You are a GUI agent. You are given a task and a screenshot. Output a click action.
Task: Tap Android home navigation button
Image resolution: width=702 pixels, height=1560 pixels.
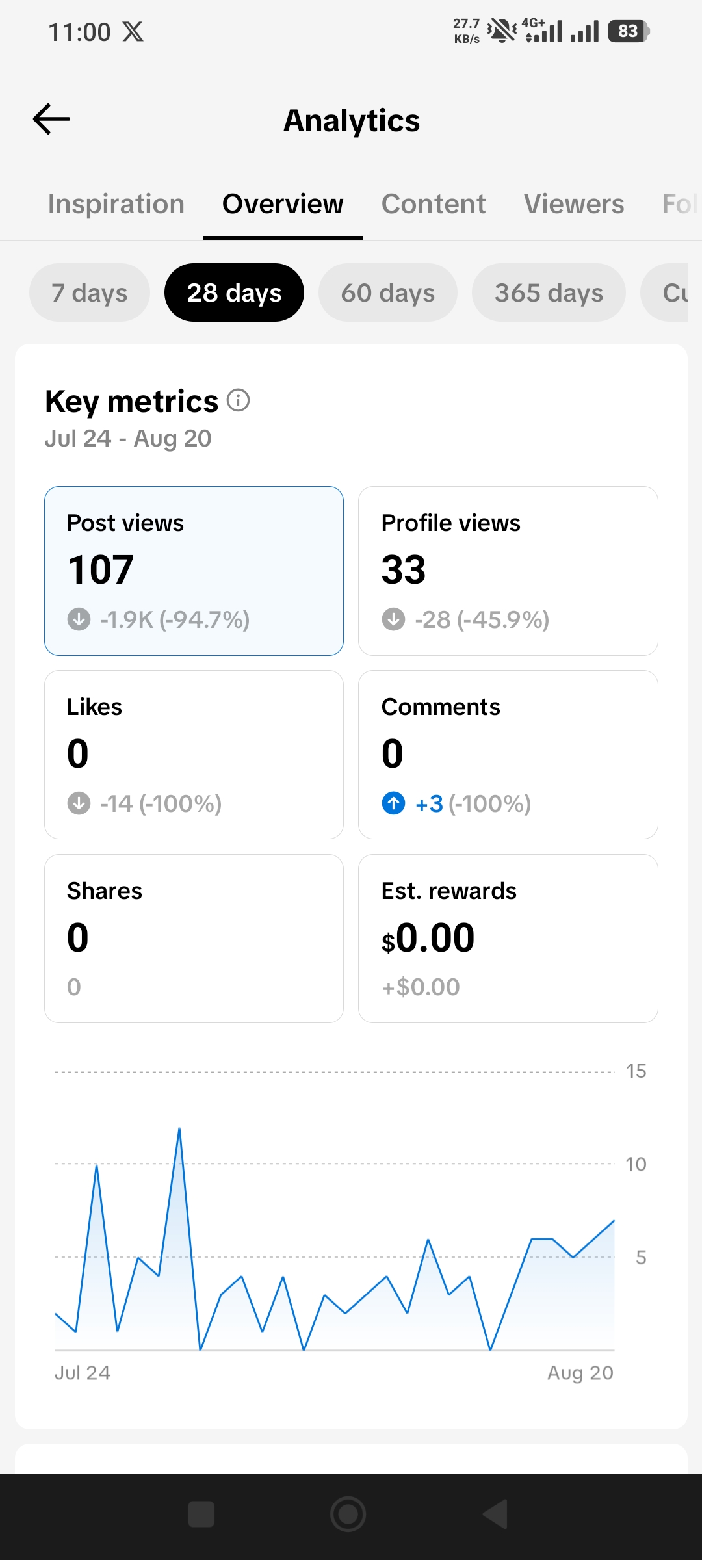pos(348,1514)
